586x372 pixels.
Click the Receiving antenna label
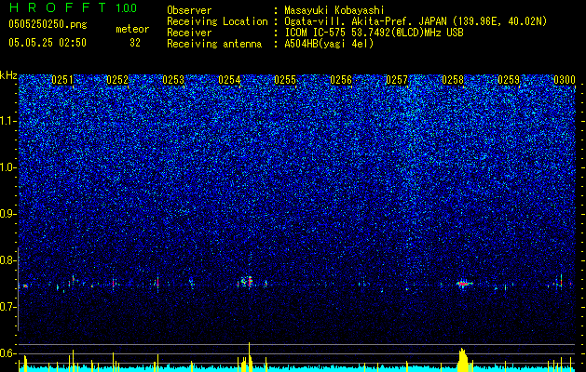pyautogui.click(x=214, y=44)
